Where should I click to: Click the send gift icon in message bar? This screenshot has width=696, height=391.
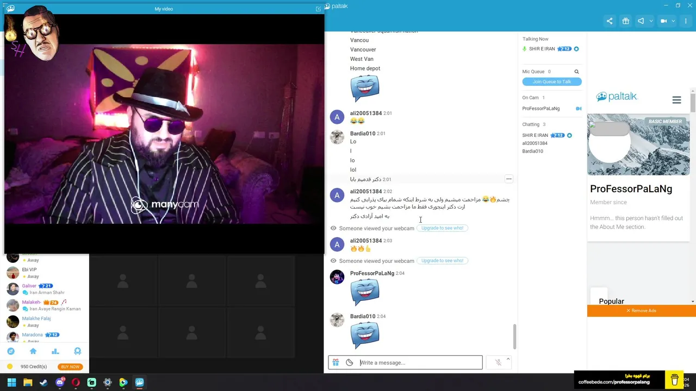pyautogui.click(x=335, y=363)
